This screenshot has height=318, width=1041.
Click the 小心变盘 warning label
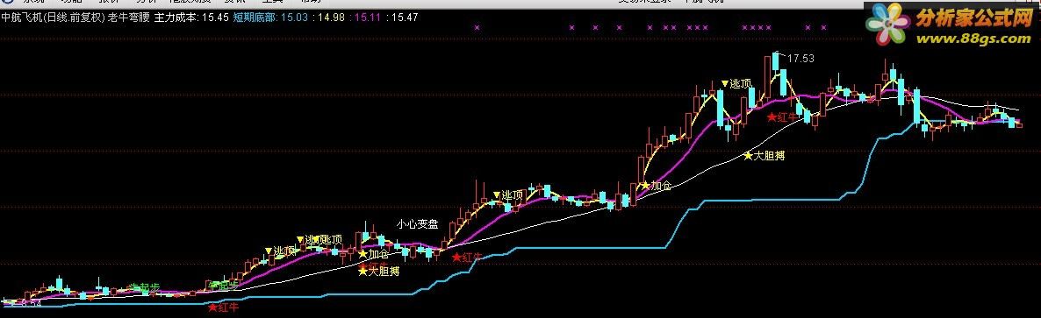coord(418,224)
